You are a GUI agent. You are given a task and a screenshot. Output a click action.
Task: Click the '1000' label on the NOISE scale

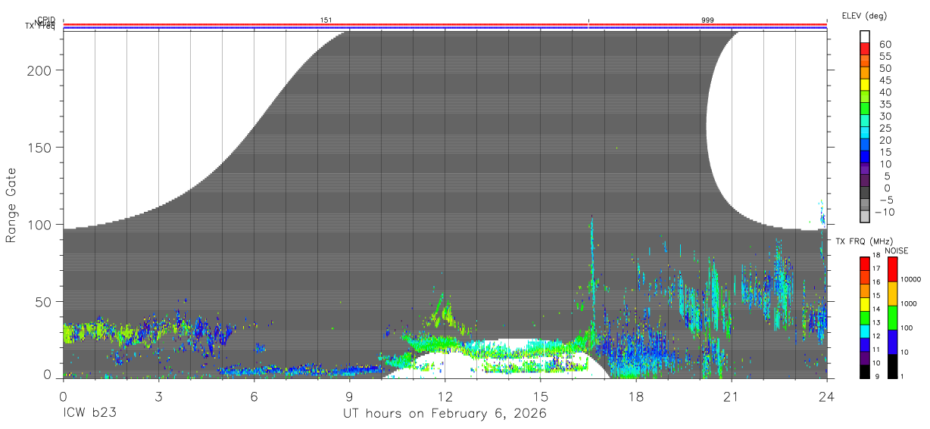click(908, 303)
